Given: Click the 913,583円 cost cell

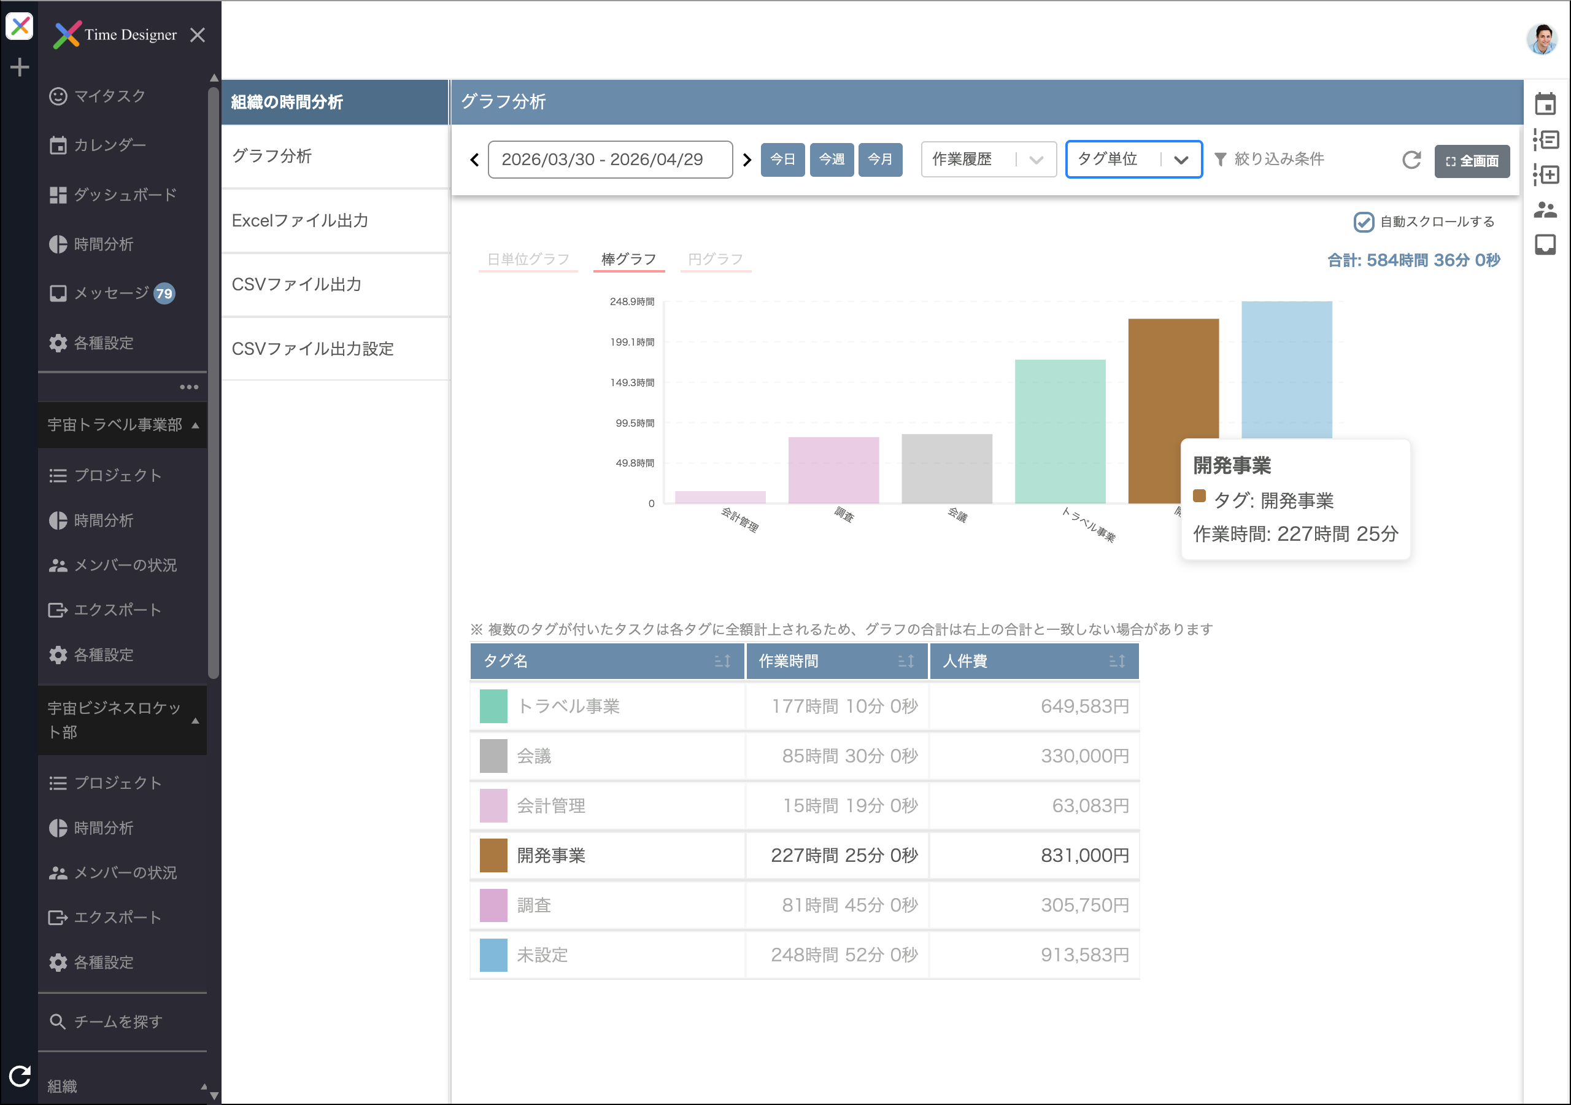Looking at the screenshot, I should pyautogui.click(x=1034, y=955).
